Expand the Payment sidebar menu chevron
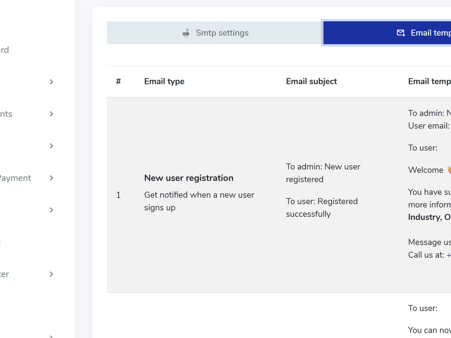 [x=51, y=178]
